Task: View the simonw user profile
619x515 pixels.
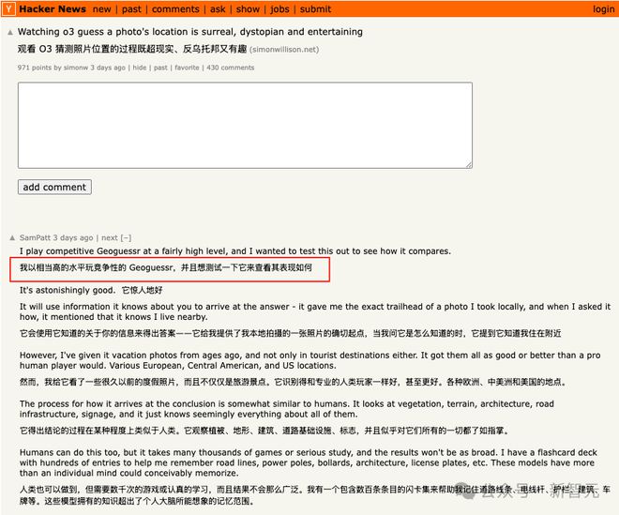Action: tap(76, 68)
